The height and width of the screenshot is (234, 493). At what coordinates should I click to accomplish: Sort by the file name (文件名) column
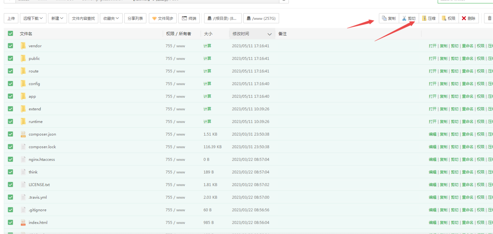(26, 34)
